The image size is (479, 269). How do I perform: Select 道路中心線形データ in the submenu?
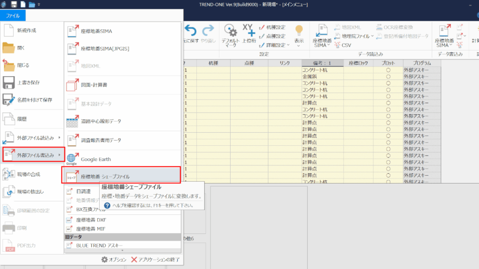click(123, 121)
